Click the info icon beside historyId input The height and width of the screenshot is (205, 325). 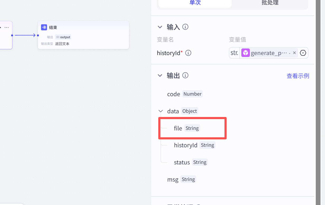[188, 53]
